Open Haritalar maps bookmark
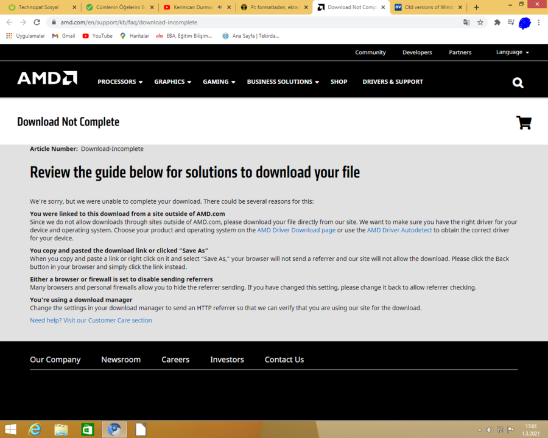 135,36
